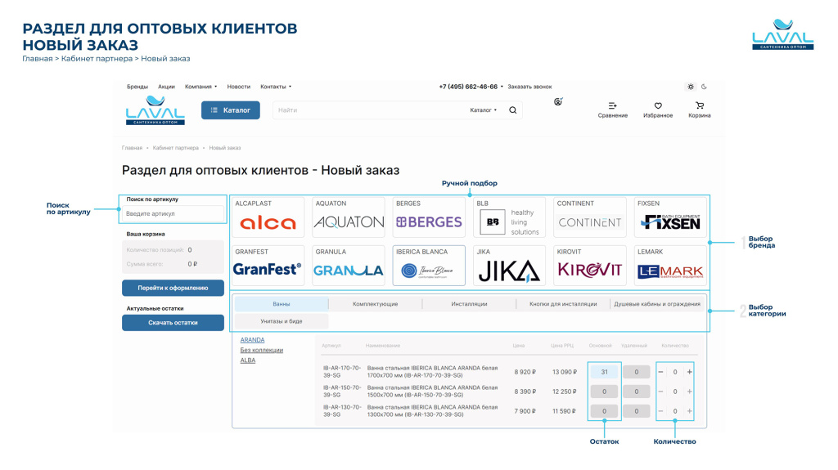Click the Скачать остатки button
Image resolution: width=838 pixels, height=470 pixels.
pyautogui.click(x=173, y=323)
